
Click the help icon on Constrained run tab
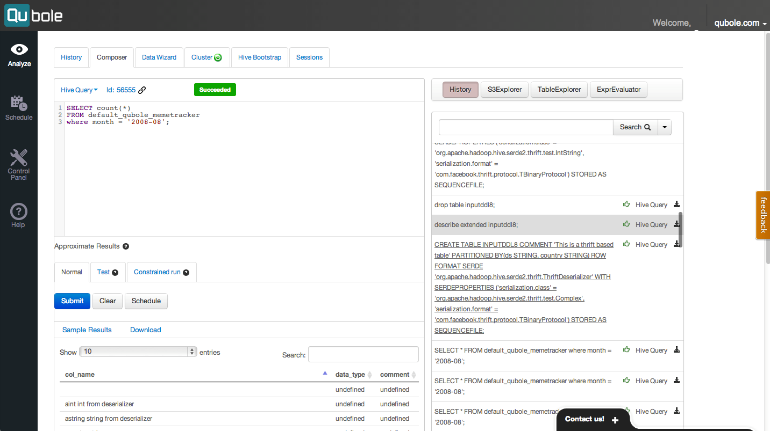tap(186, 273)
